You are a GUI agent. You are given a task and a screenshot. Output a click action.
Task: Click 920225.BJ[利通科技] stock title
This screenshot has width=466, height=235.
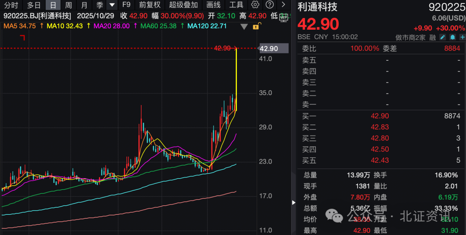pyautogui.click(x=37, y=15)
